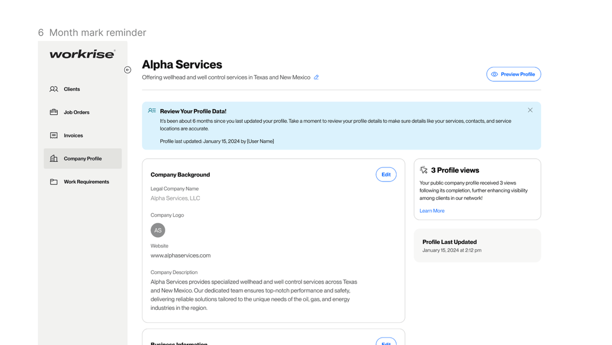Screen dimensions: 612x345
Task: Click the Work Requirements folder icon
Action: pos(54,182)
